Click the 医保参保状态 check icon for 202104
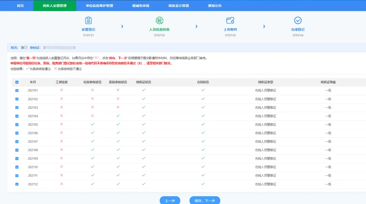The height and width of the screenshot is (204, 366). (118, 116)
